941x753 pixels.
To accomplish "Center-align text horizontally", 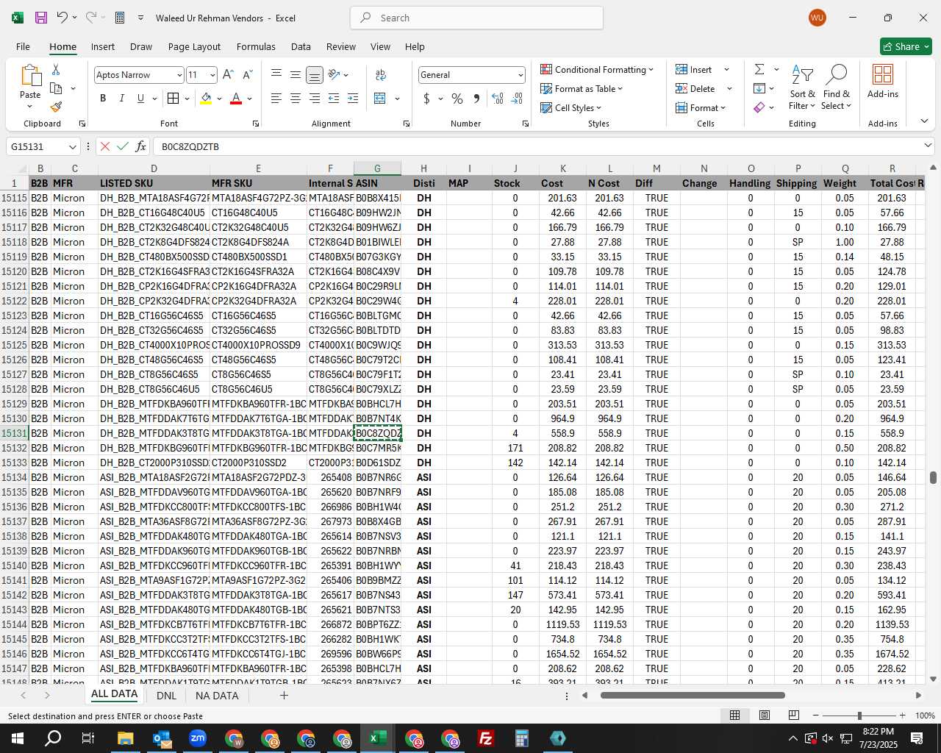I will [295, 99].
